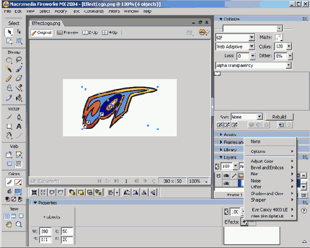Select the Freeform tool
The width and height of the screenshot is (310, 248).
9,135
